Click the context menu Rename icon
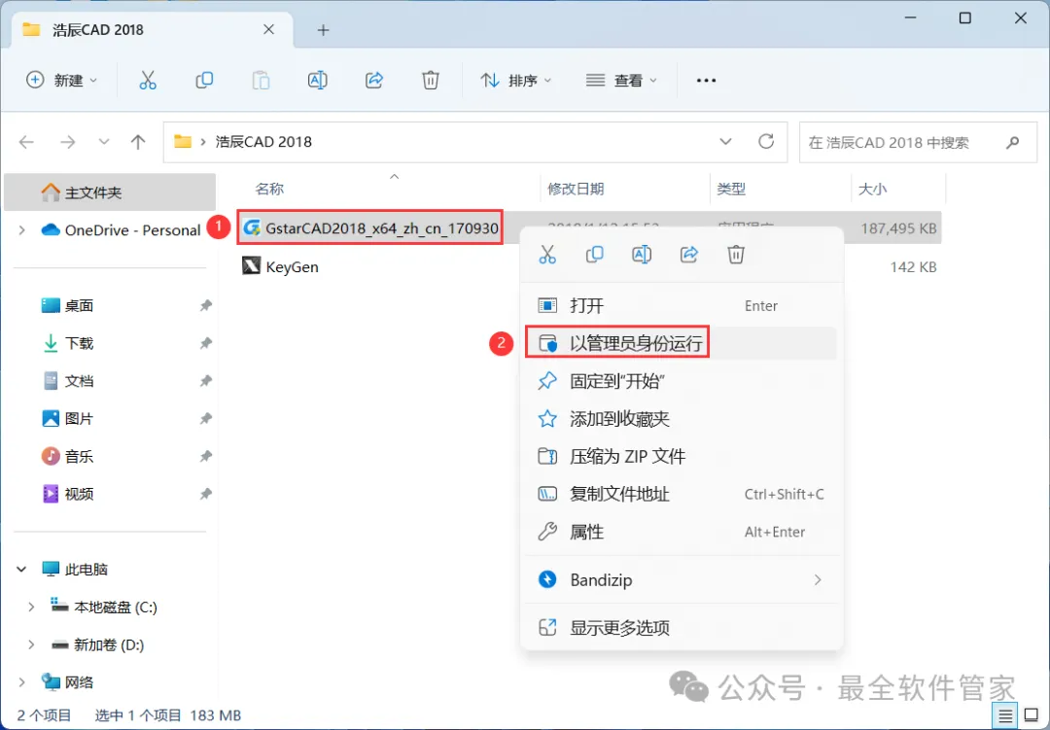1050x730 pixels. [x=642, y=255]
